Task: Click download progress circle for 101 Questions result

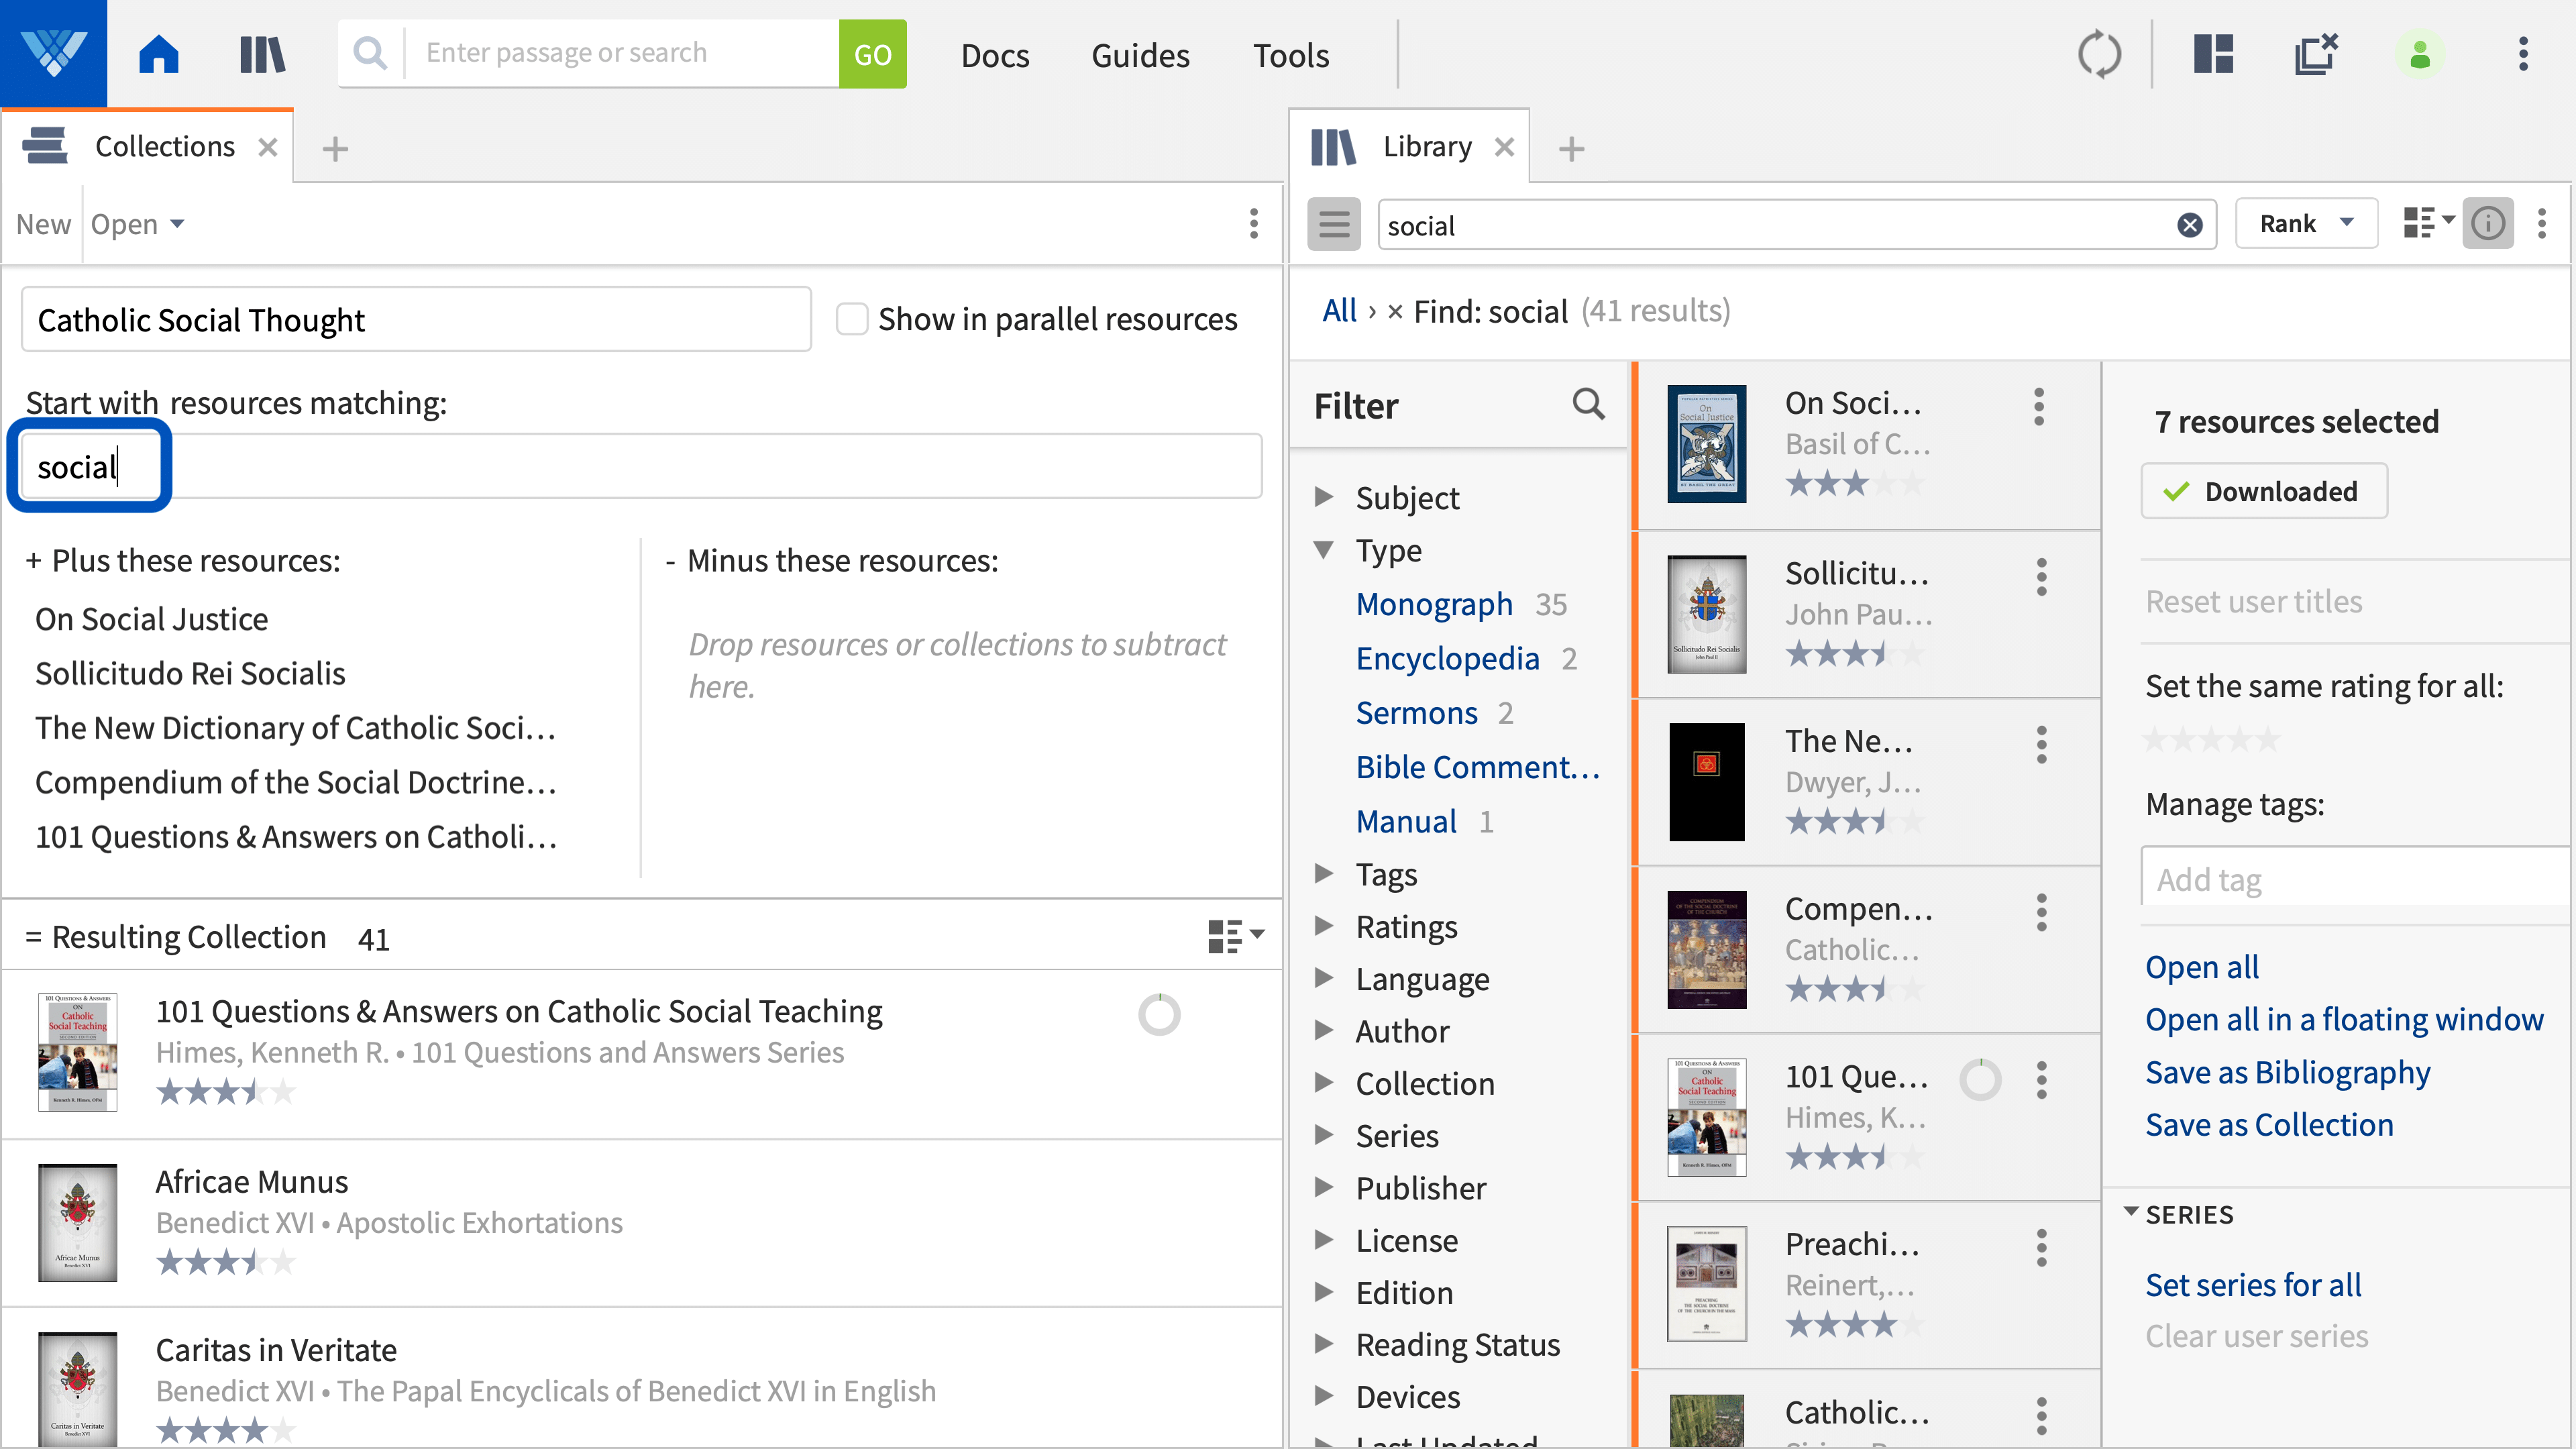Action: tap(1159, 1015)
